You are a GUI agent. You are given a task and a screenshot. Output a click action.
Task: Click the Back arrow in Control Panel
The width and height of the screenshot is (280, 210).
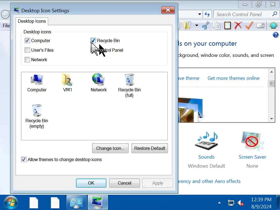pos(5,14)
